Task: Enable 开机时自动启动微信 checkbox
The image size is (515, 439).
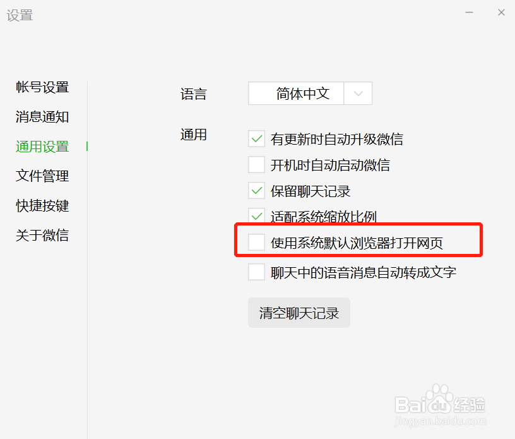Action: [256, 165]
